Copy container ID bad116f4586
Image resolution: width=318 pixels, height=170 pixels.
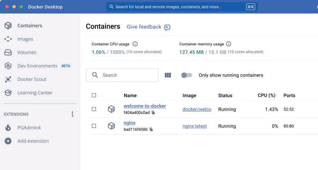point(151,129)
